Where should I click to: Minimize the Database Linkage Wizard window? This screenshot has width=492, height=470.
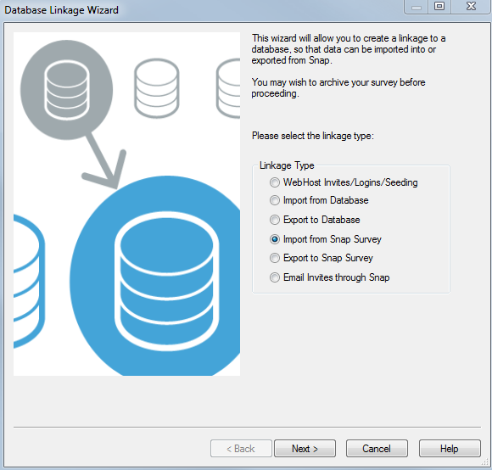tap(416, 7)
